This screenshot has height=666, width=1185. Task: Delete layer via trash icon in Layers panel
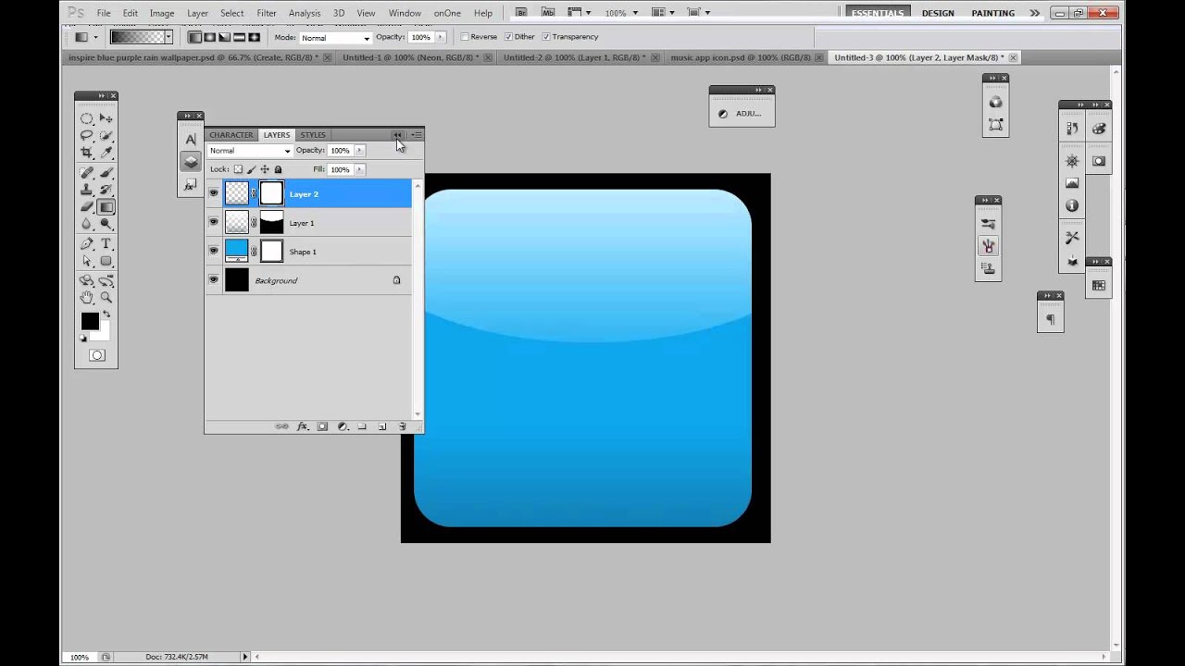click(402, 425)
